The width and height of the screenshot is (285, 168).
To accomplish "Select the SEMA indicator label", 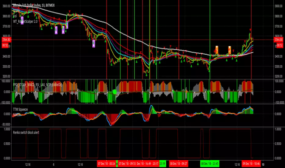I will pyautogui.click(x=17, y=10).
